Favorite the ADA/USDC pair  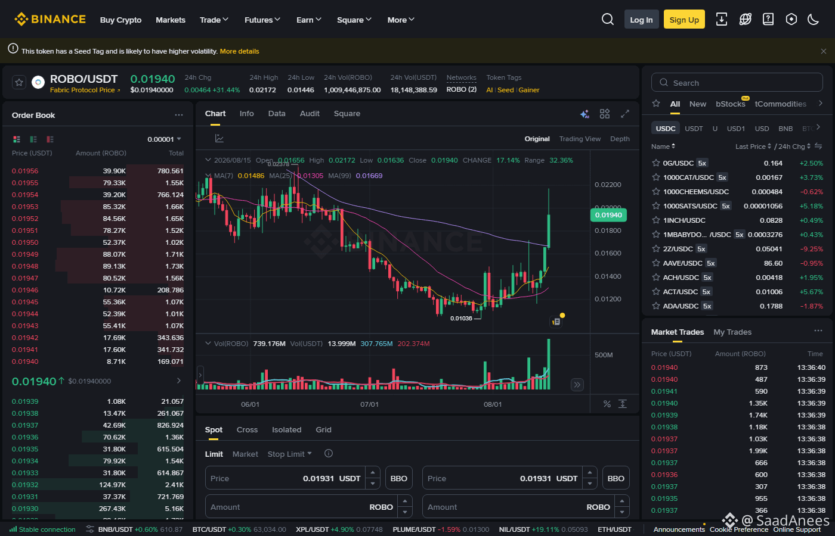pos(656,306)
